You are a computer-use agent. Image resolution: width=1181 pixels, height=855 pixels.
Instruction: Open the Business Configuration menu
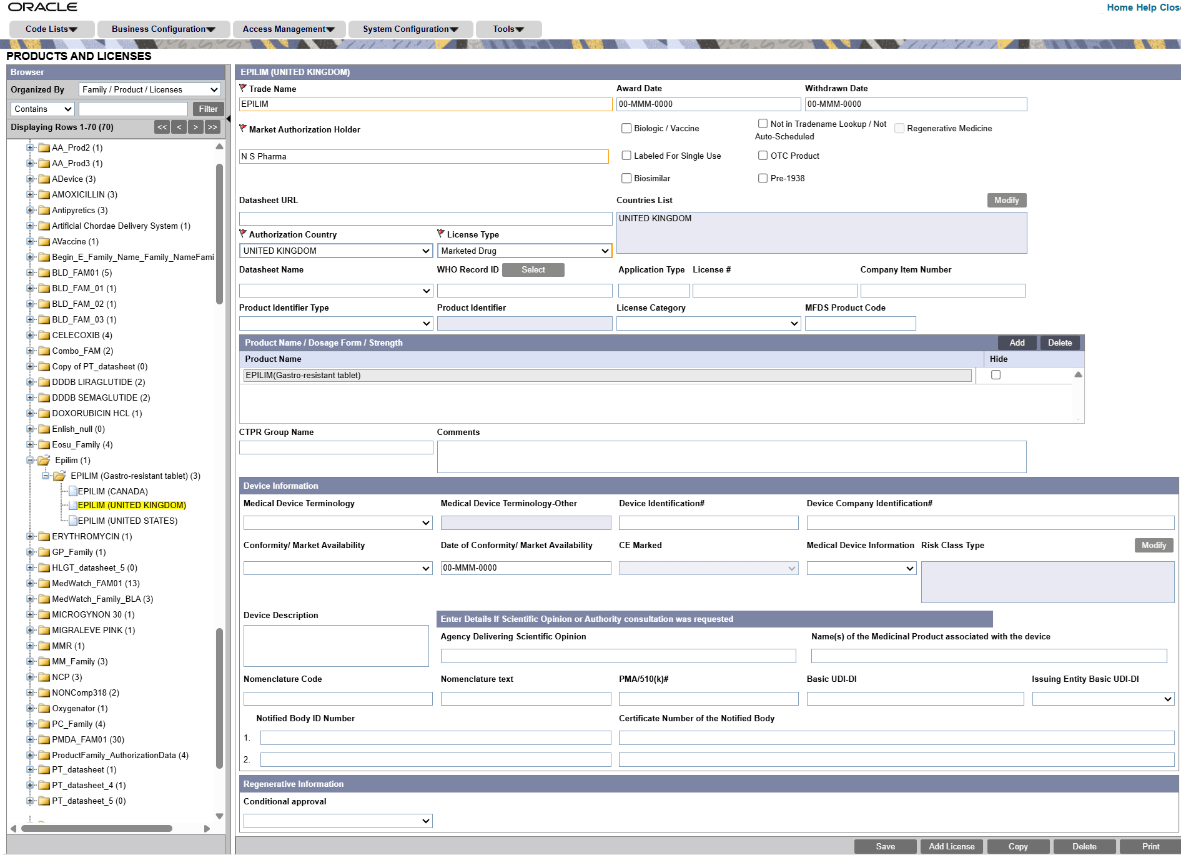tap(163, 29)
